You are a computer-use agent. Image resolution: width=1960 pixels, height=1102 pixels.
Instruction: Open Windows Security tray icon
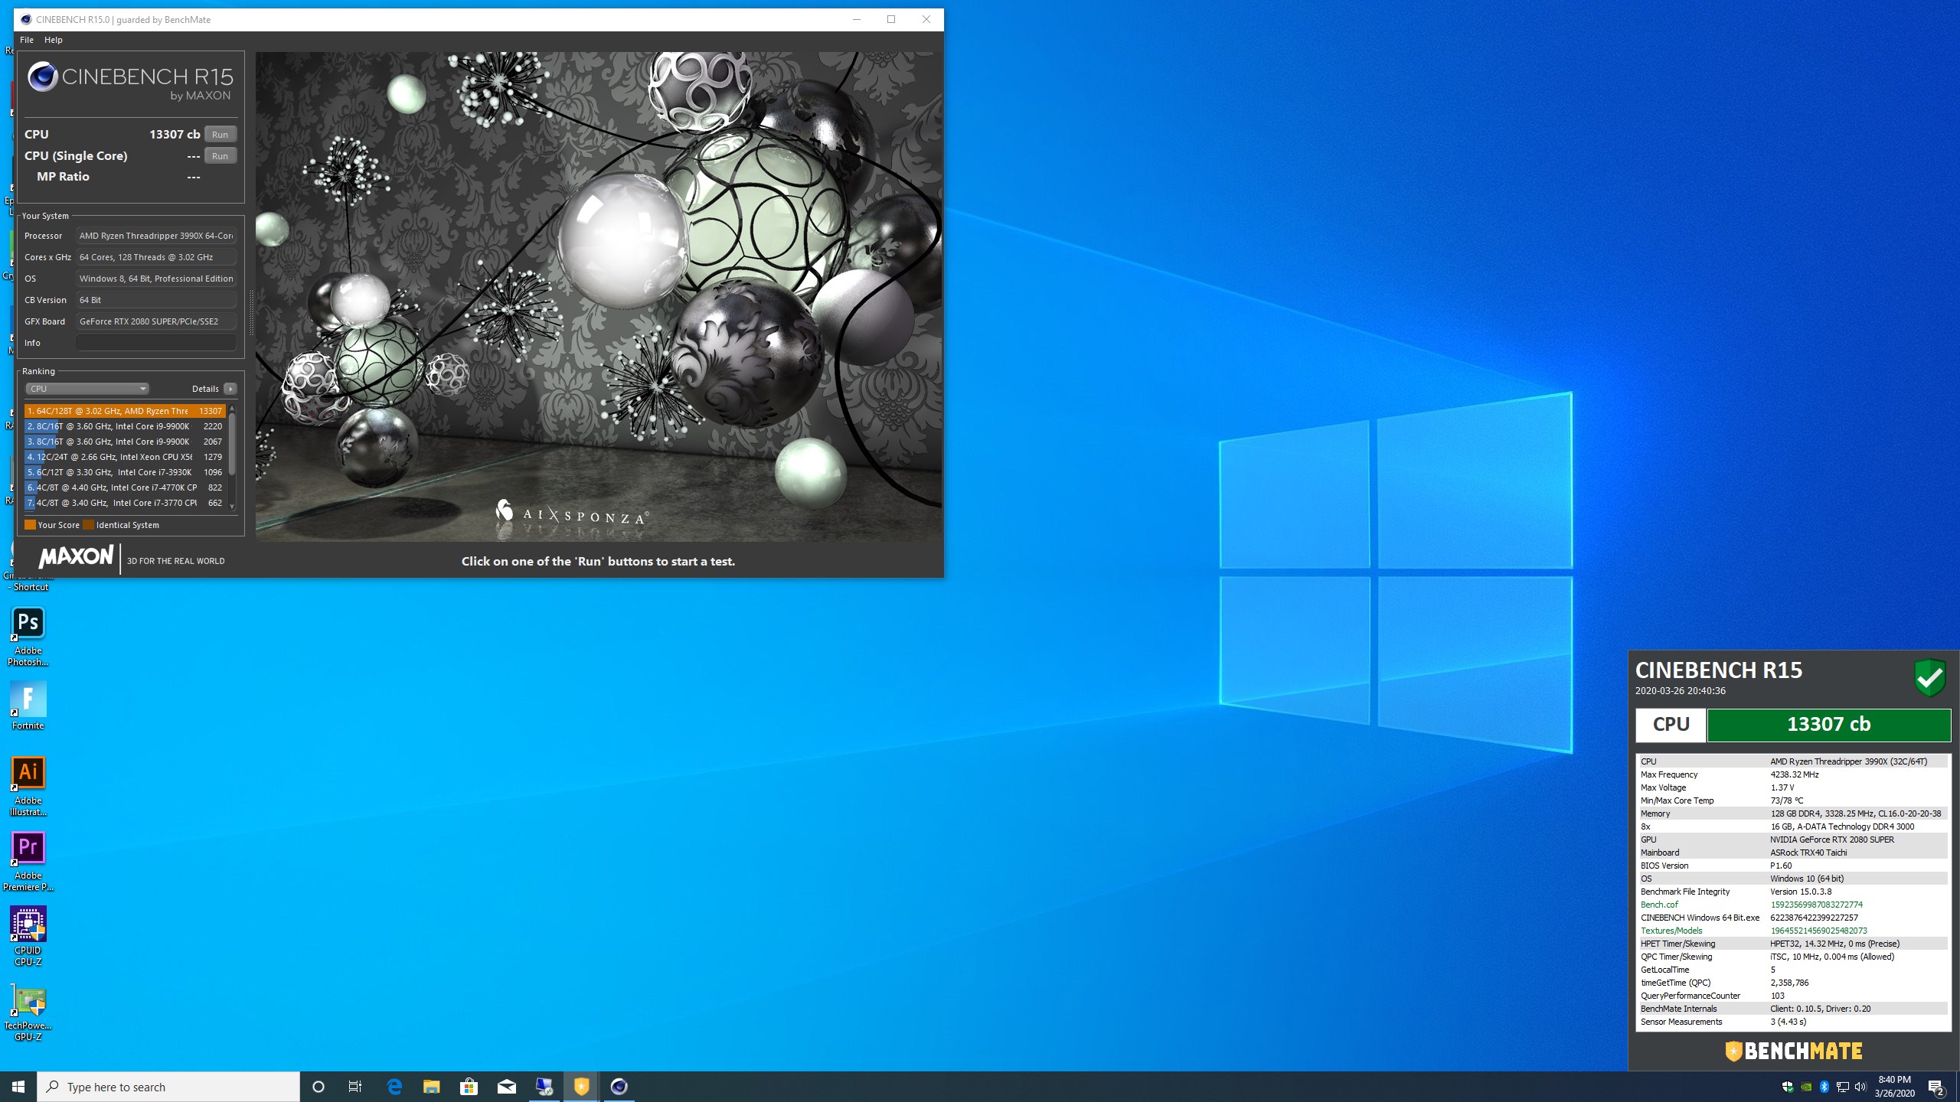(x=1788, y=1087)
